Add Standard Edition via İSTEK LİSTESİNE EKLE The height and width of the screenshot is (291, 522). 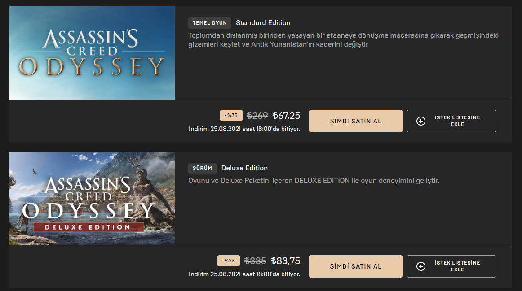pos(451,121)
